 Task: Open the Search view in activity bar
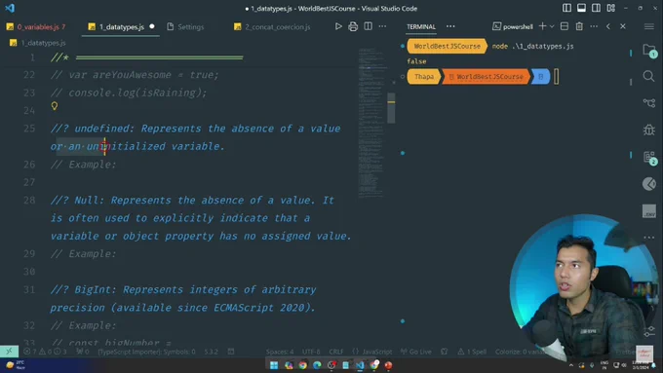tap(648, 77)
